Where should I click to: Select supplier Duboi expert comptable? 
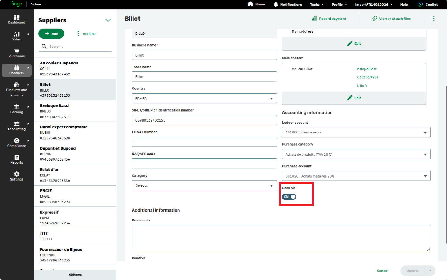click(75, 132)
